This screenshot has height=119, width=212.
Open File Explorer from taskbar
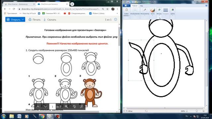[12, 116]
